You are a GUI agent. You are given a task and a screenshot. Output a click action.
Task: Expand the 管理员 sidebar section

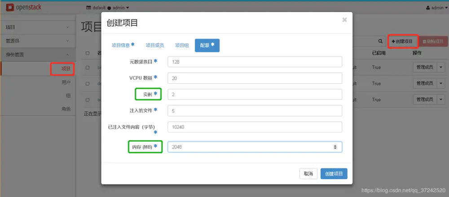(38, 41)
